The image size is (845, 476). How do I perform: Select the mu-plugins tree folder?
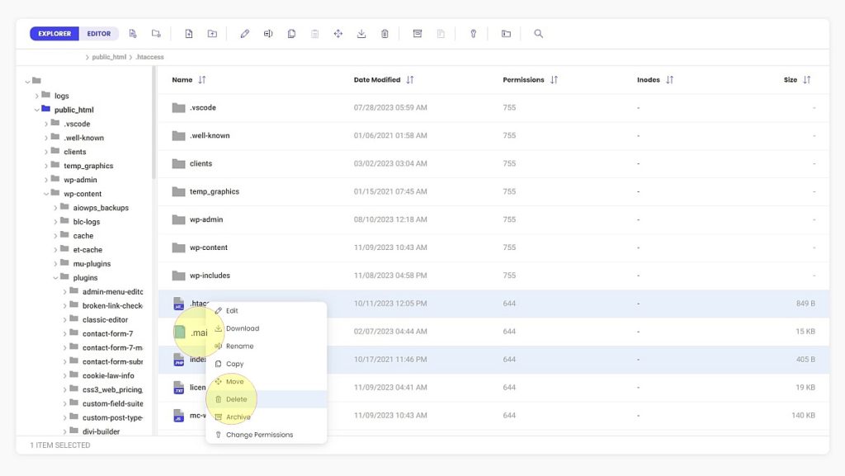[92, 264]
